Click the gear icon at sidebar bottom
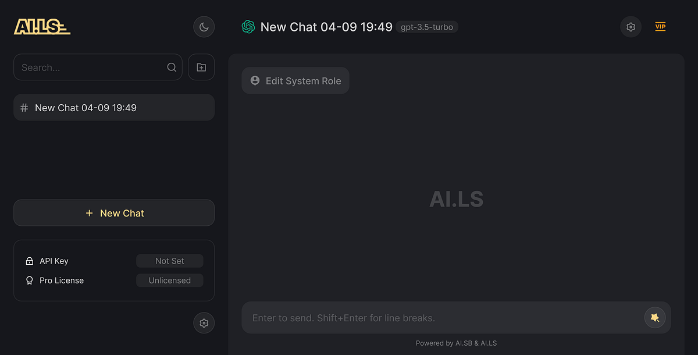Viewport: 698px width, 355px height. pos(204,323)
